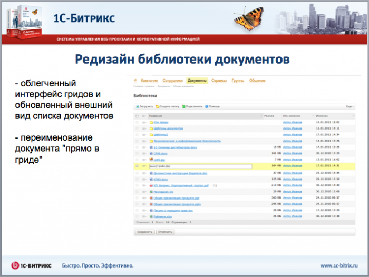This screenshot has height=277, width=369.
Task: Open Антон Иванов link in КП95.docx row
Action: pos(292,179)
